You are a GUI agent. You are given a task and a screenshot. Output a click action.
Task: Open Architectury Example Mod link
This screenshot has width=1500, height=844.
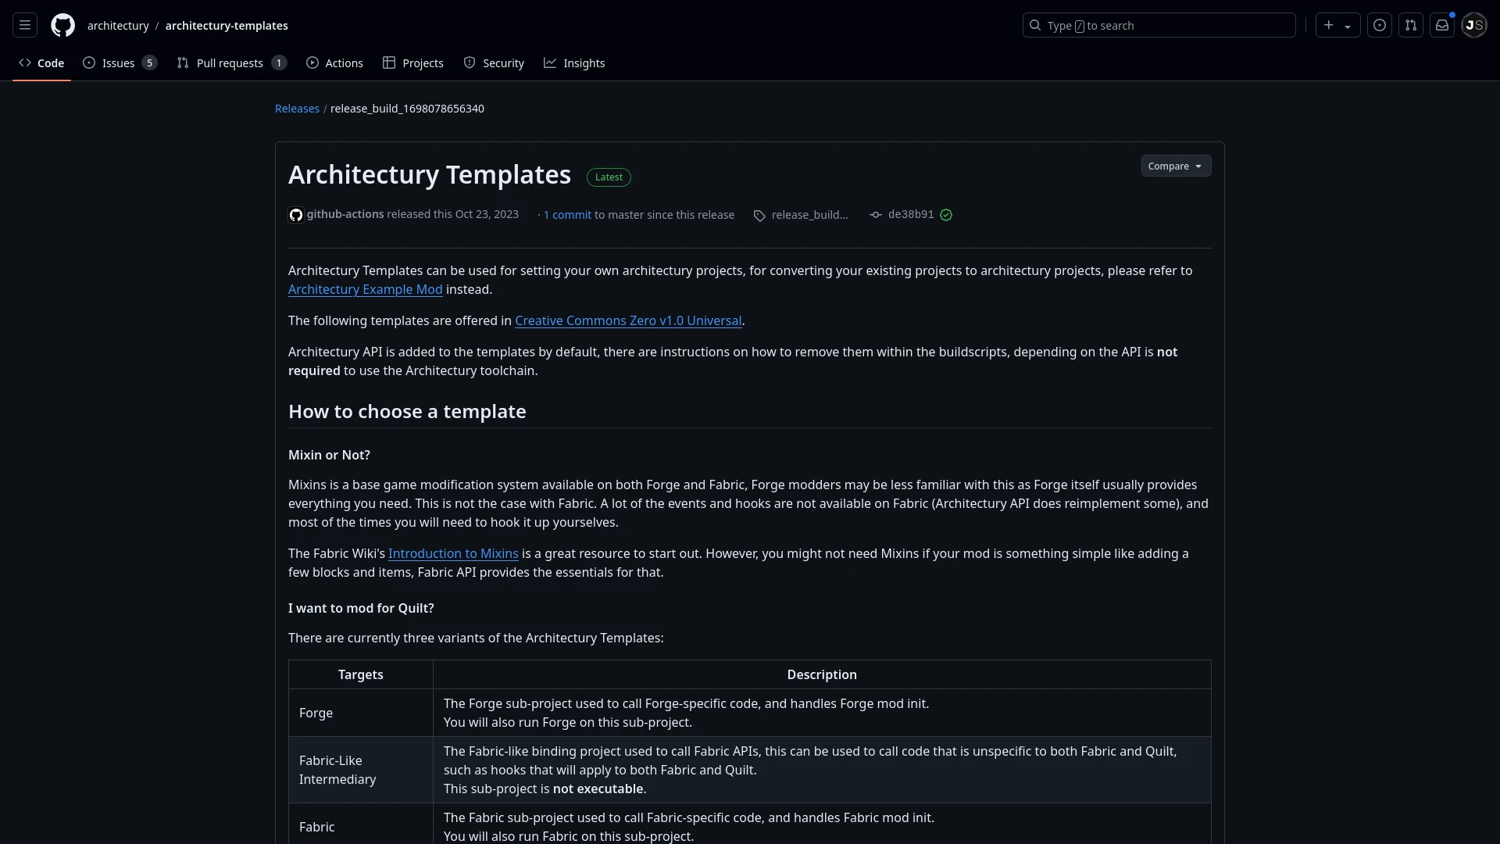365,289
